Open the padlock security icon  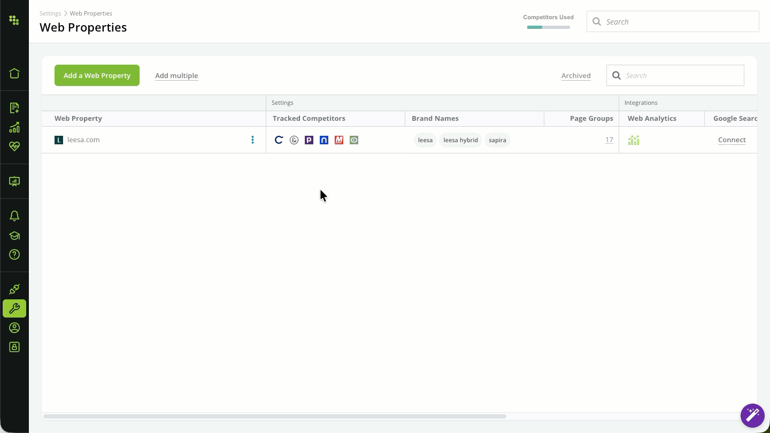[x=14, y=347]
